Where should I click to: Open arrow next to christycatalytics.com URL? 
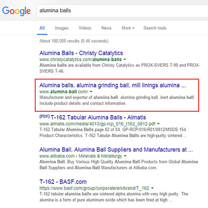pos(125,59)
